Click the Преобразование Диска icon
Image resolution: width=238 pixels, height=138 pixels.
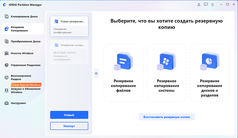coord(6,41)
